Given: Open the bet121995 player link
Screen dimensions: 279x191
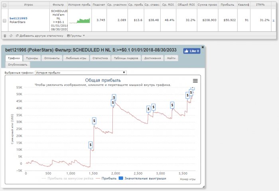Looking at the screenshot, I should click(18, 18).
